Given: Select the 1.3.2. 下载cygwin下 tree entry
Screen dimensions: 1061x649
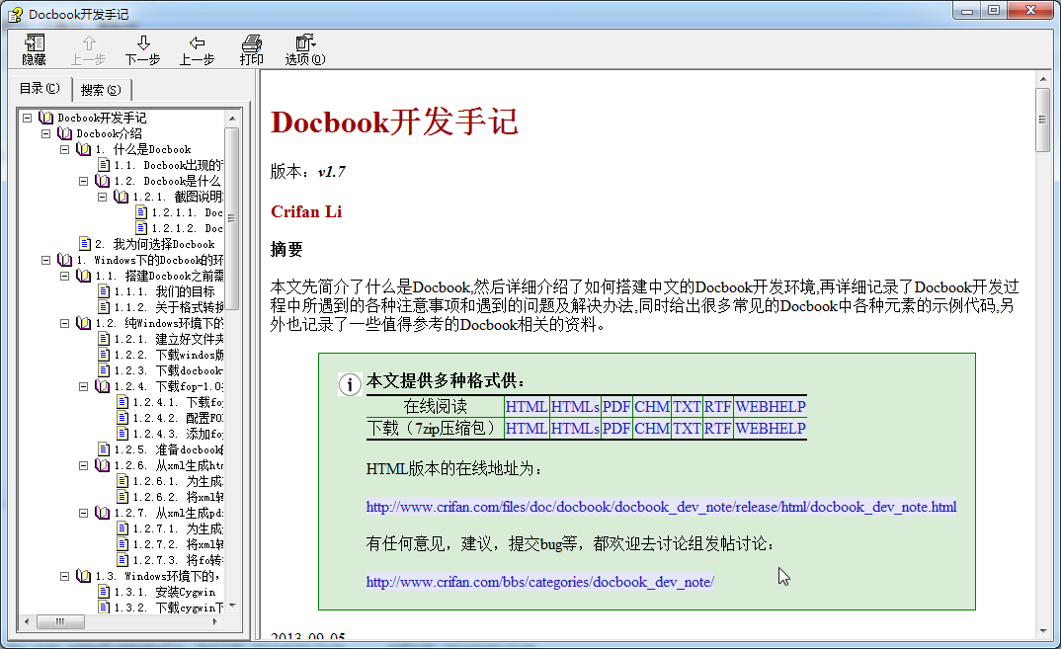Looking at the screenshot, I should pyautogui.click(x=169, y=608).
